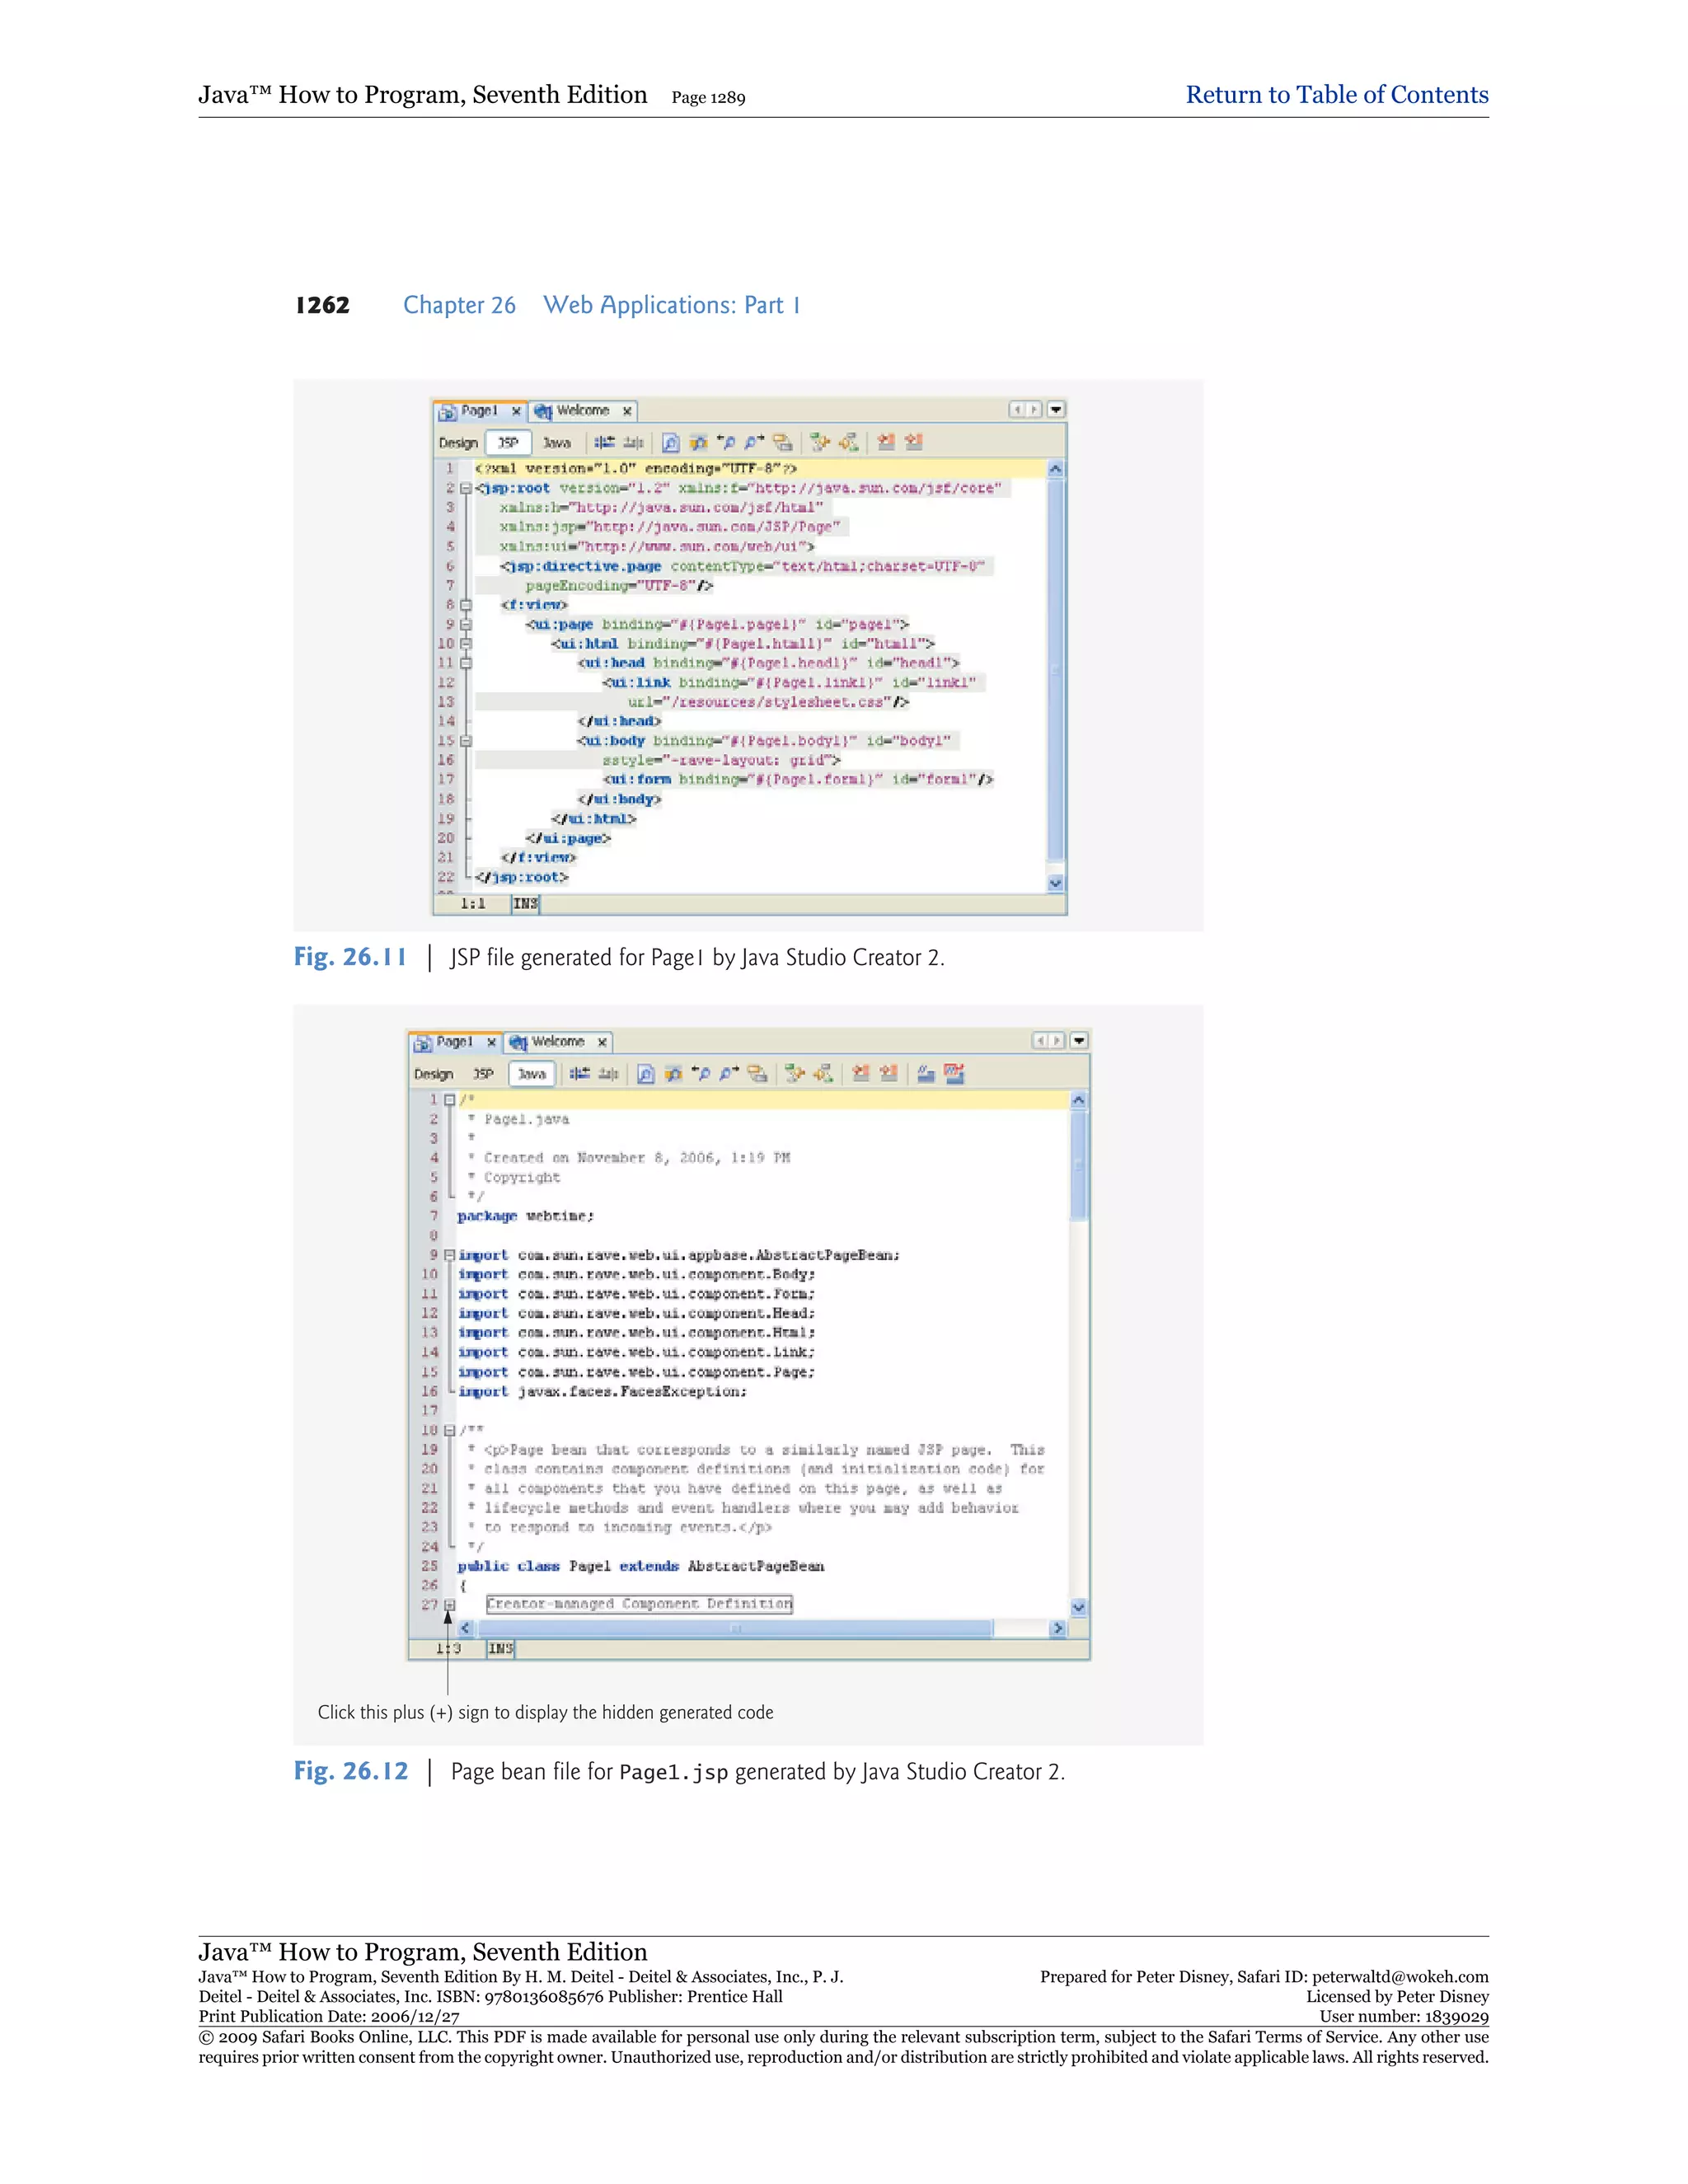Click Find Previous Occurrence icon in upper JSP editor

[726, 442]
